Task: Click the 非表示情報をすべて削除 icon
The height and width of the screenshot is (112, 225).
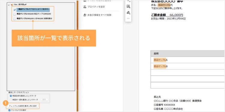Action: 85,15
